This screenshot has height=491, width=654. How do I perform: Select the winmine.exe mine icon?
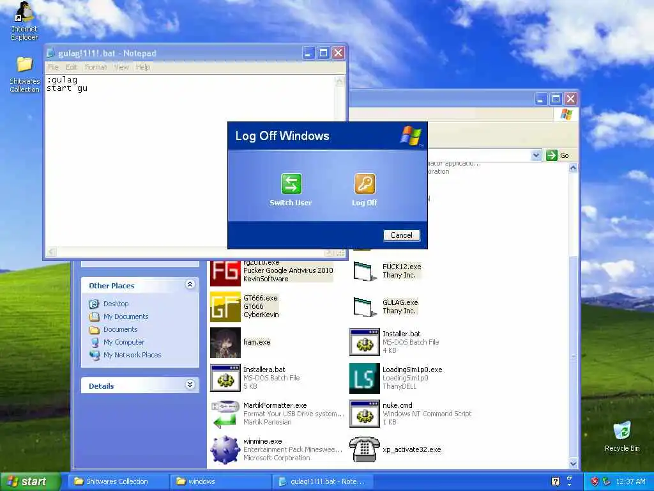click(225, 450)
